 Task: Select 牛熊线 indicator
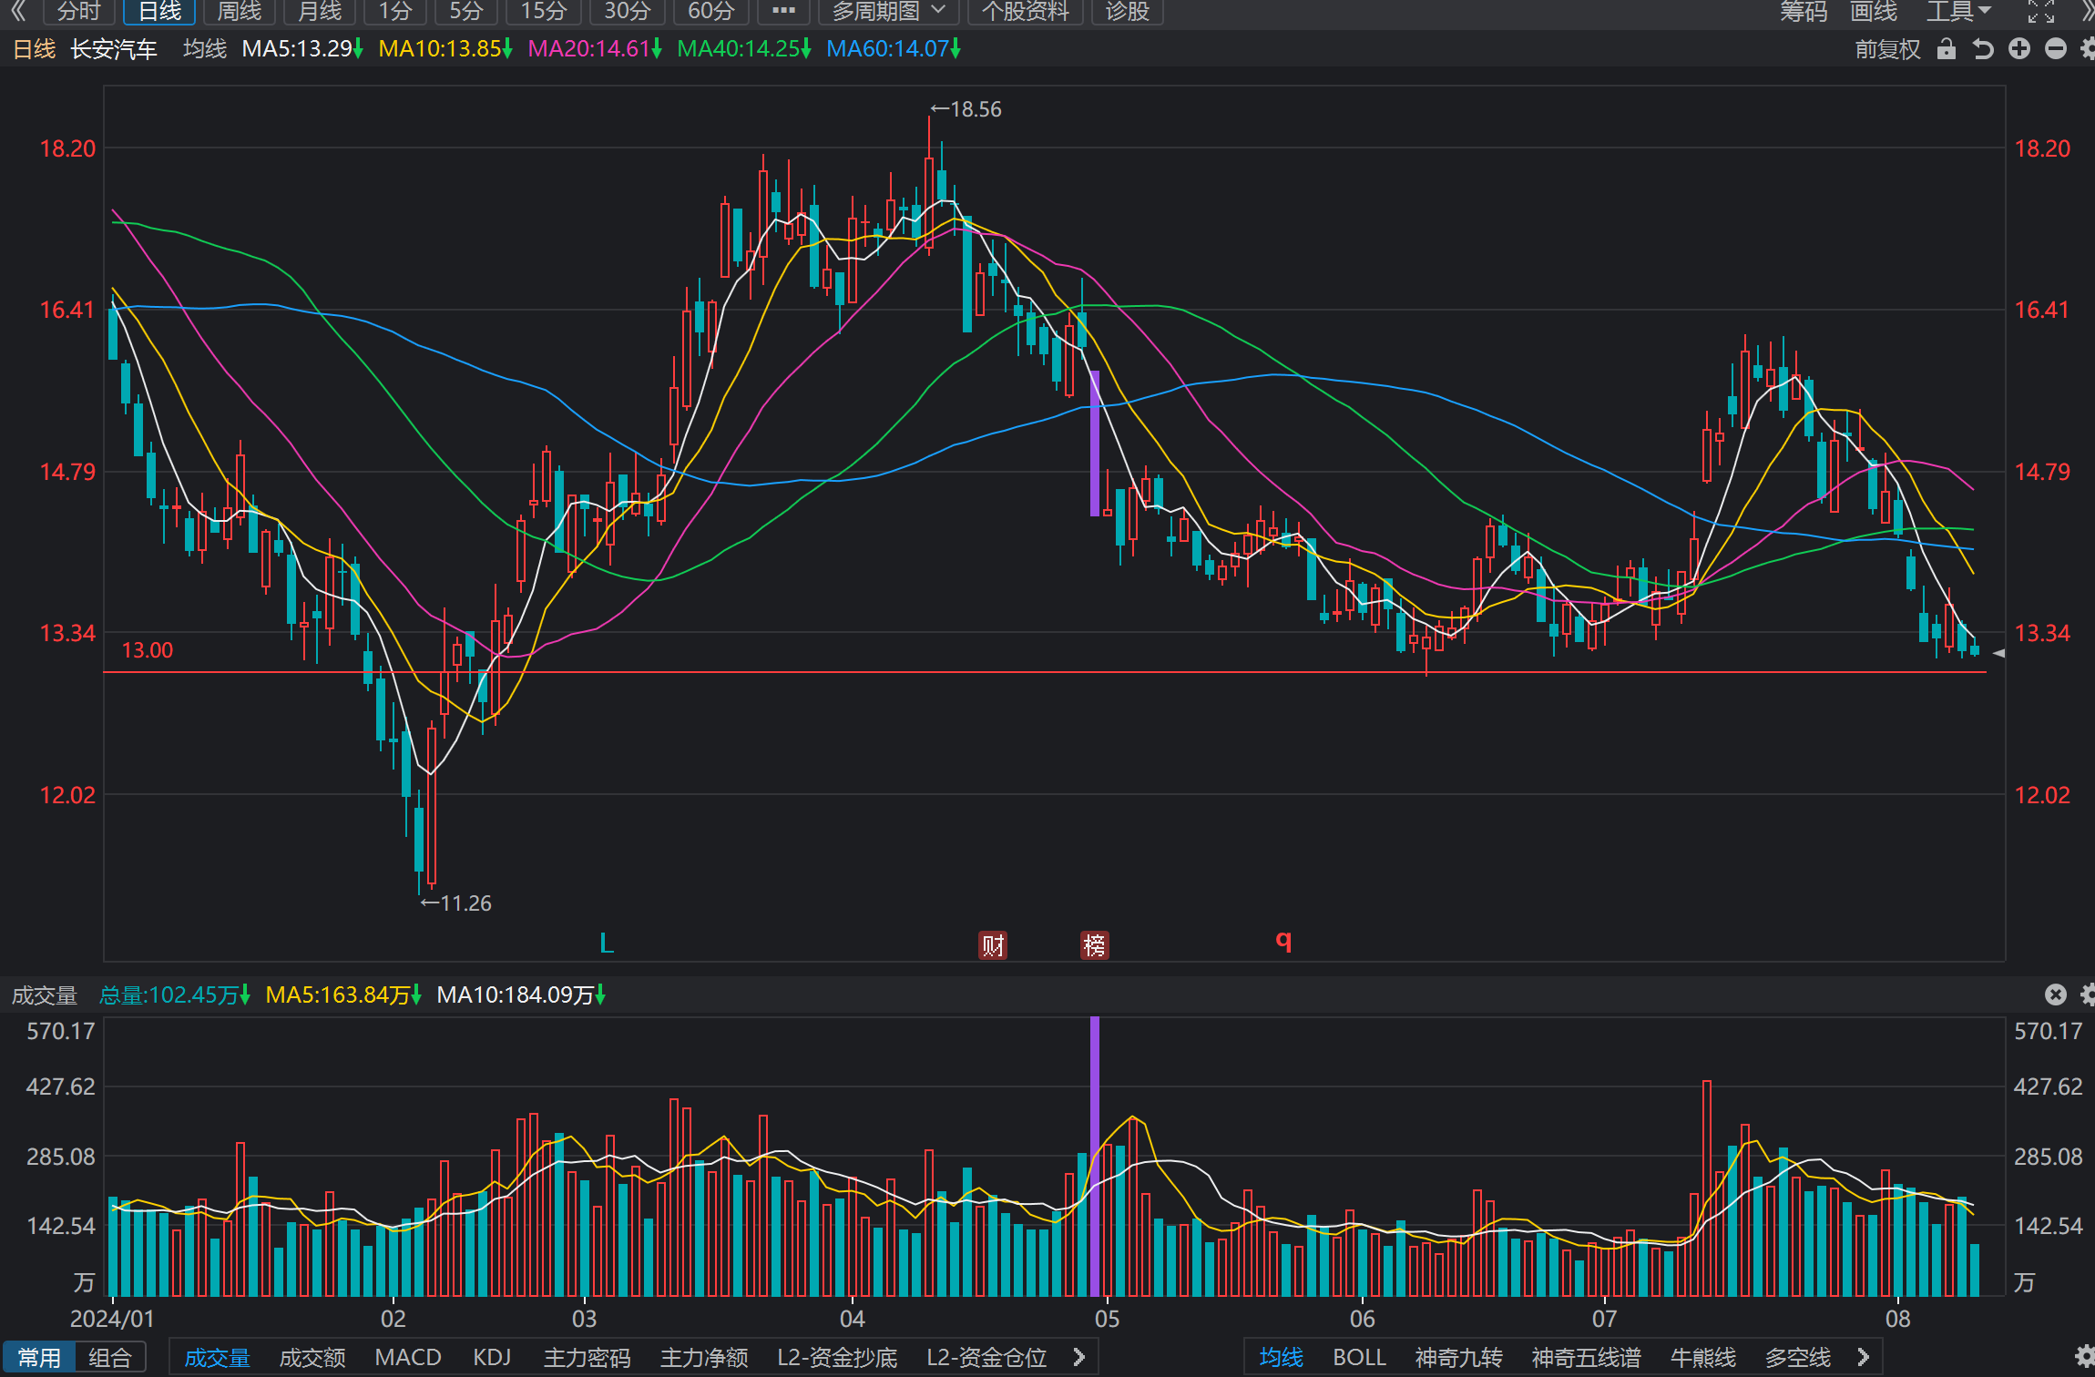[x=1702, y=1358]
